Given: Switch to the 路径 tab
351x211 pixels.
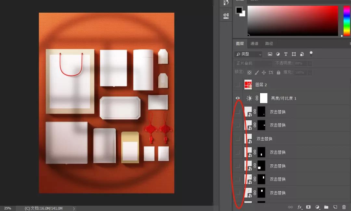Looking at the screenshot, I should point(269,43).
